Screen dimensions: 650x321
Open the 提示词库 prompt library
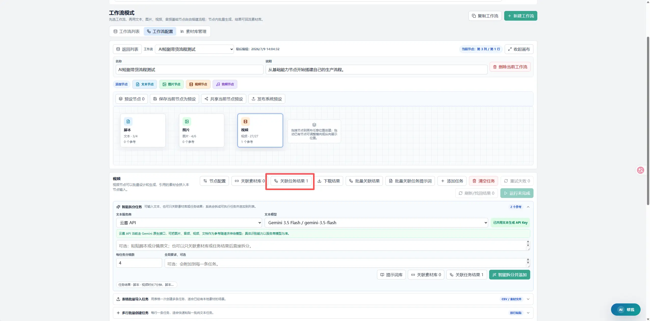[391, 275]
